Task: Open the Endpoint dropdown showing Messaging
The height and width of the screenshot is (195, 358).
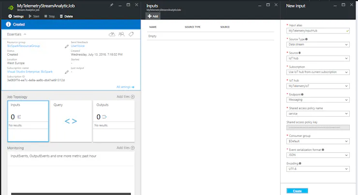Action: tap(318, 100)
